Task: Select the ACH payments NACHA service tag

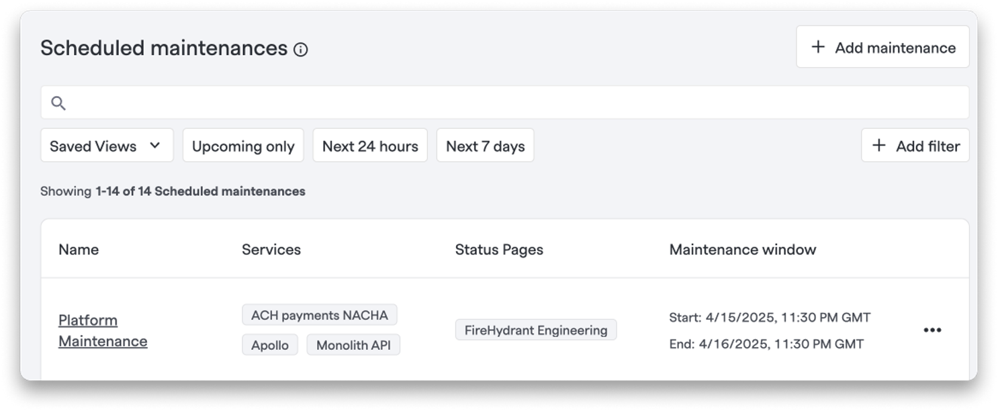Action: point(320,315)
